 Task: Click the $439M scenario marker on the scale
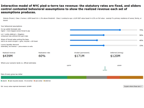tap(105, 68)
